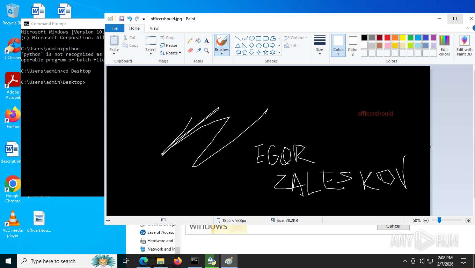Image resolution: width=475 pixels, height=268 pixels.
Task: Choose the Oval shape
Action: pos(251,38)
